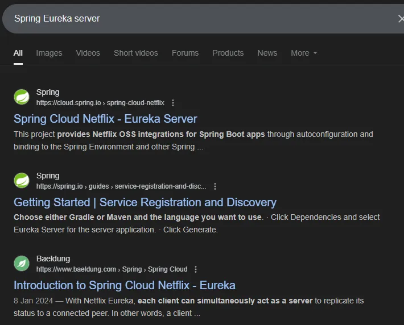The width and height of the screenshot is (404, 325).
Task: Show News results tab
Action: tap(267, 53)
